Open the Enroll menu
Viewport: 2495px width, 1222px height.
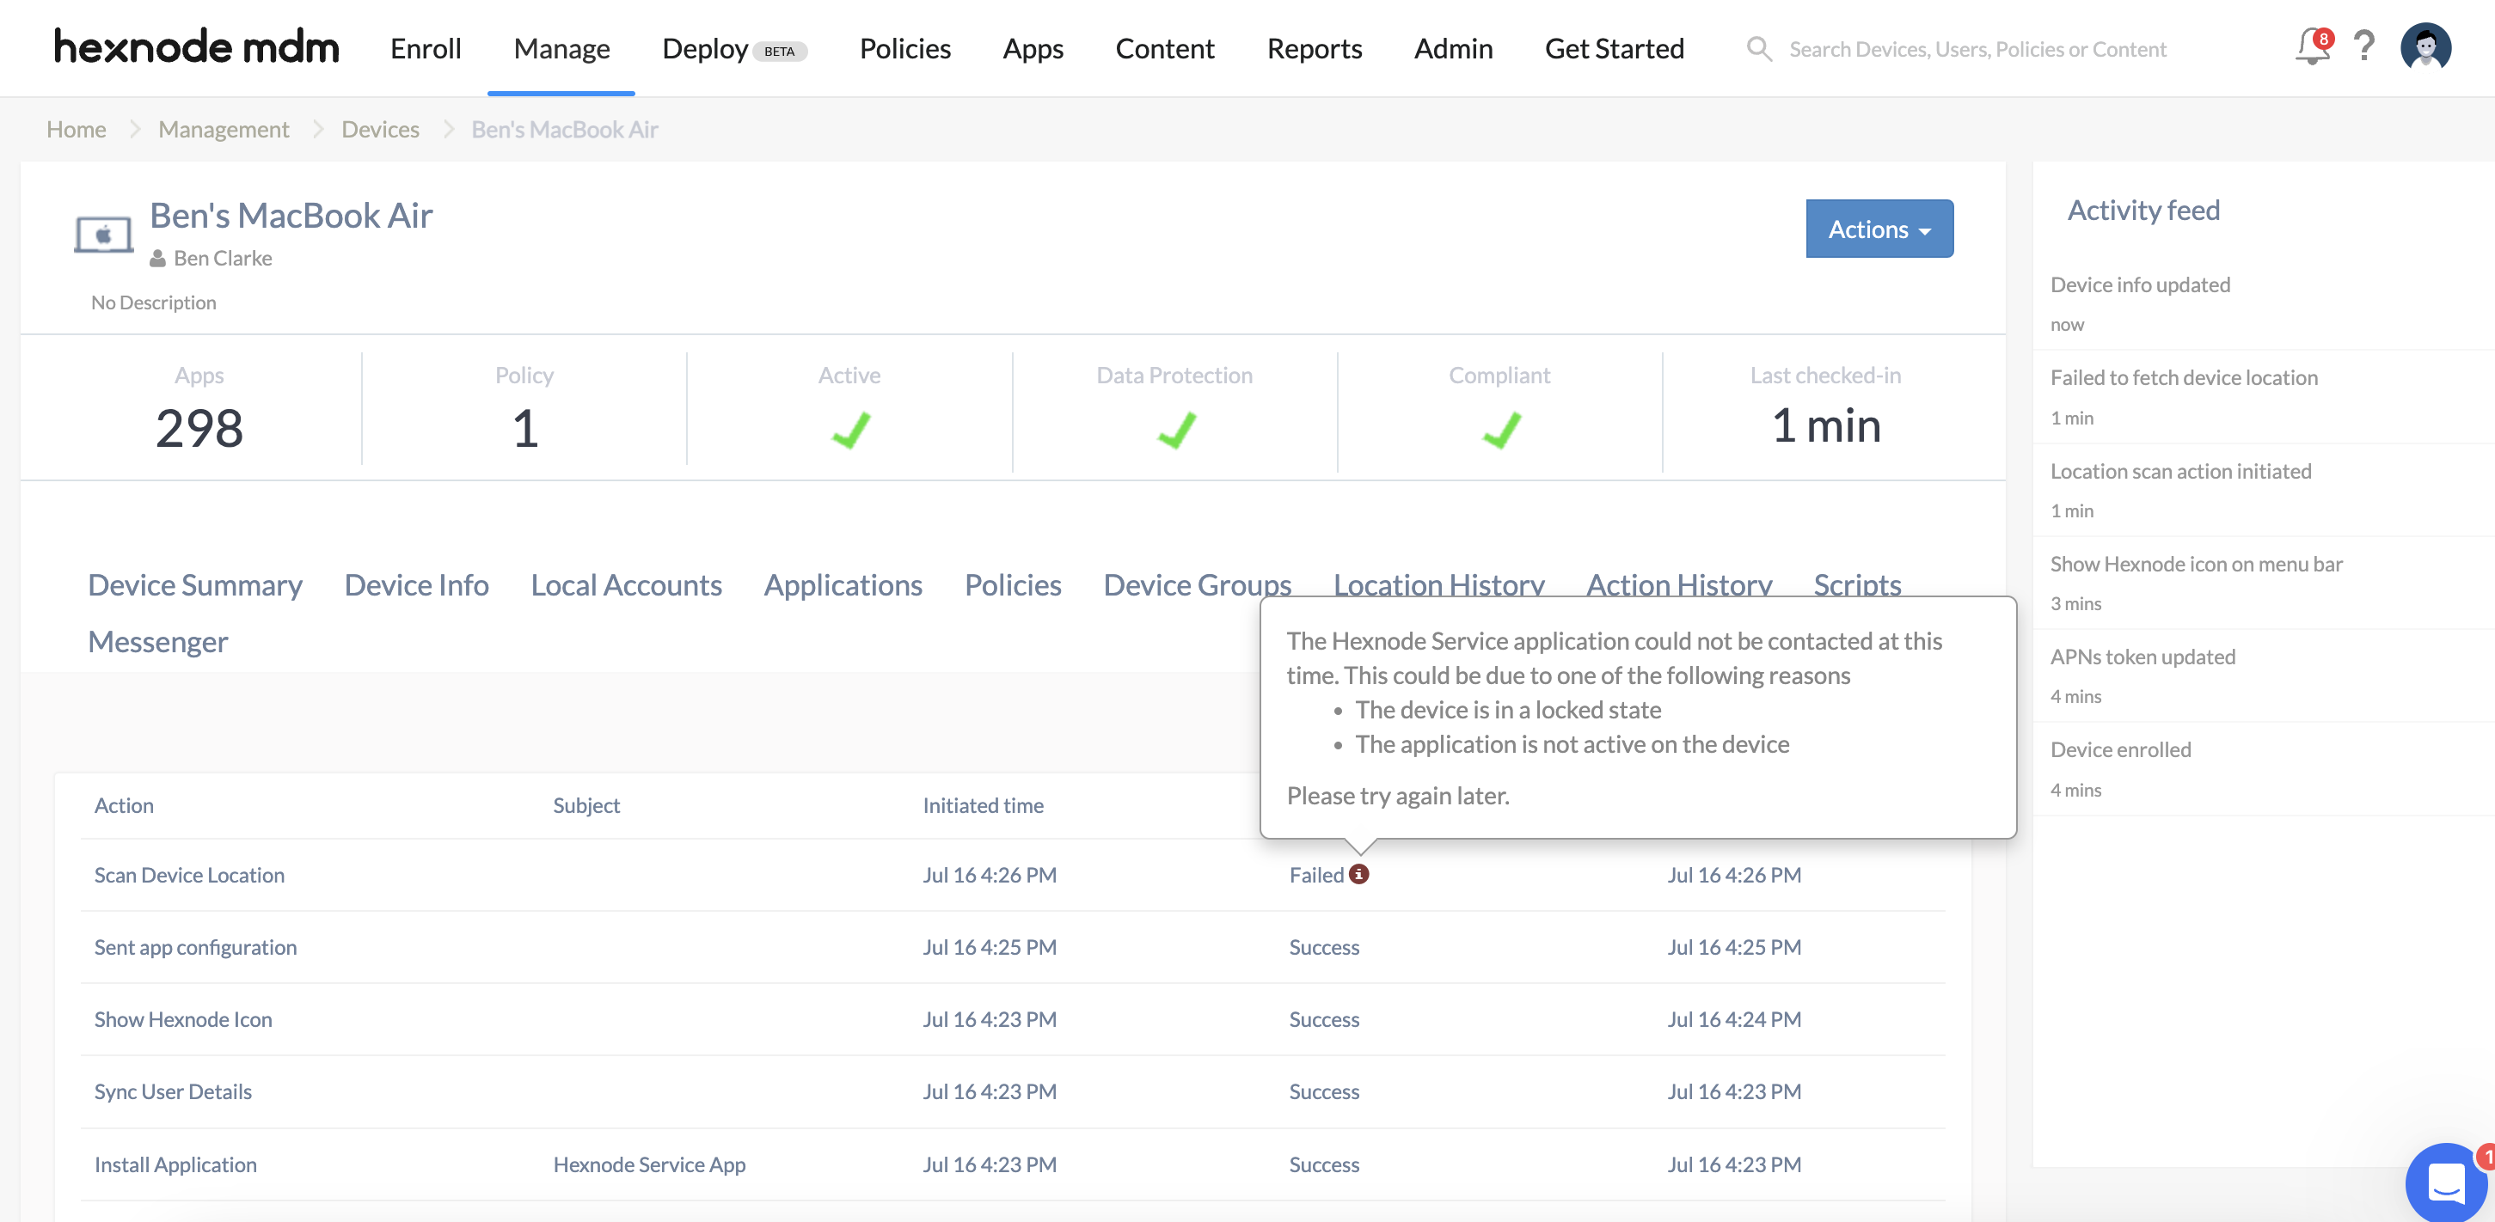point(426,47)
